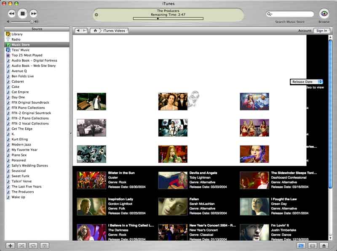The image size is (337, 251).
Task: Click the playback progress bar diamond
Action: pos(158,18)
